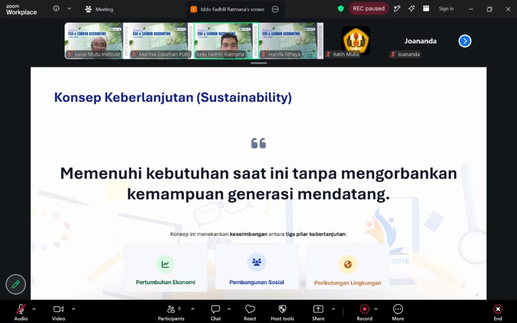The width and height of the screenshot is (517, 323).
Task: Click the Konsep Keberlanjutan slide title
Action: (173, 98)
